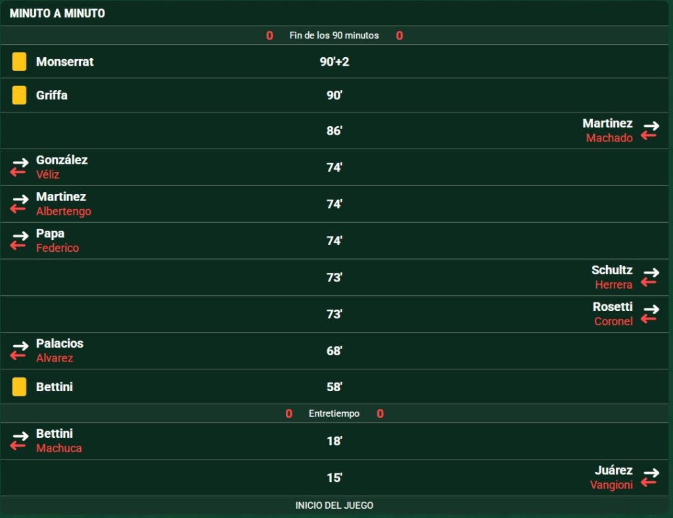Image resolution: width=673 pixels, height=518 pixels.
Task: Click substitution arrows next to González
Action: (x=19, y=167)
